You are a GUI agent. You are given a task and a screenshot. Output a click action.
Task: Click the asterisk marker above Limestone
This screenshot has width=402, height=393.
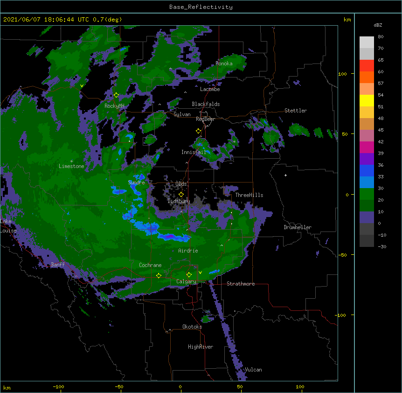coord(71,161)
